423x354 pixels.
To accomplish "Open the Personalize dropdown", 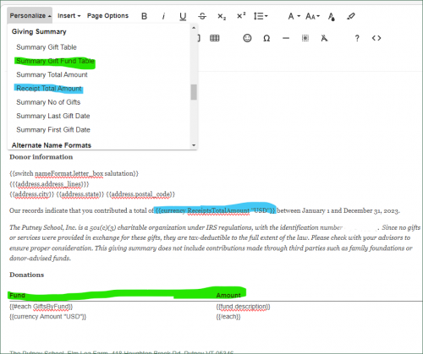I will coord(30,16).
